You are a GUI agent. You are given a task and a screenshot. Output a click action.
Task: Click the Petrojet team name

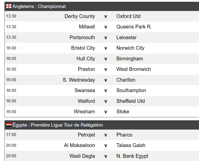(86, 135)
